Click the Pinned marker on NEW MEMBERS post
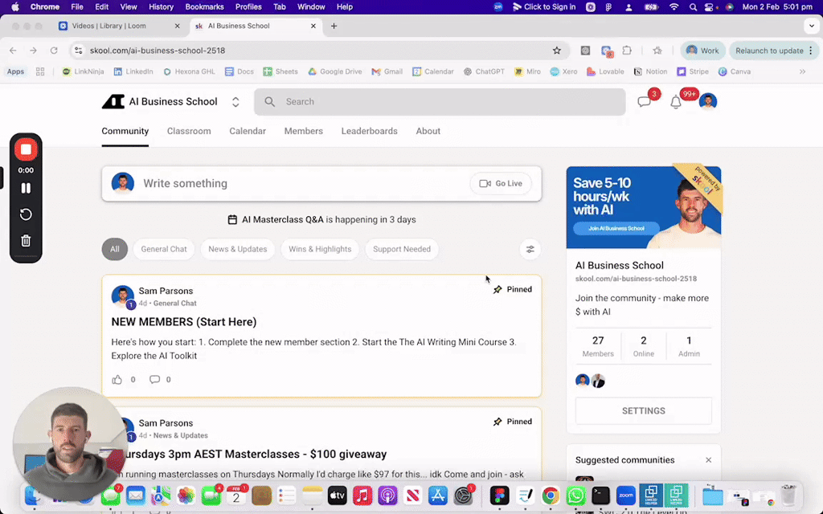The width and height of the screenshot is (823, 514). click(x=512, y=289)
